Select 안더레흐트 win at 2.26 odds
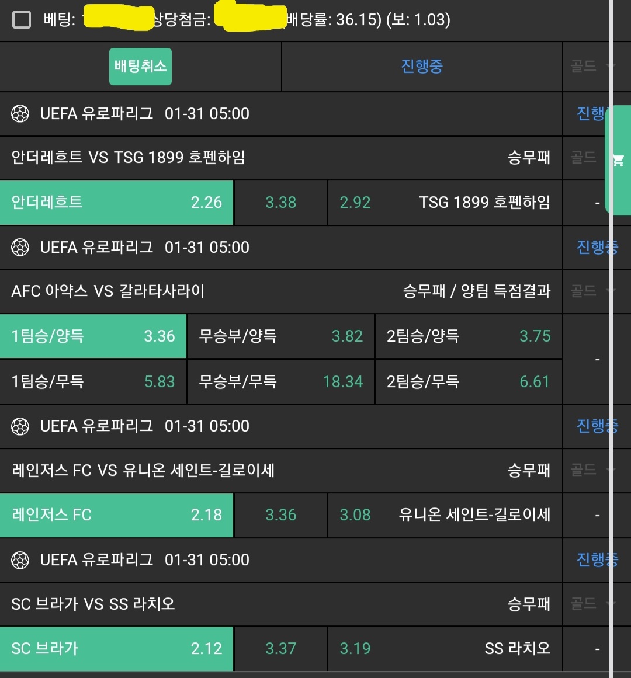Screen dimensions: 631x678 116,203
